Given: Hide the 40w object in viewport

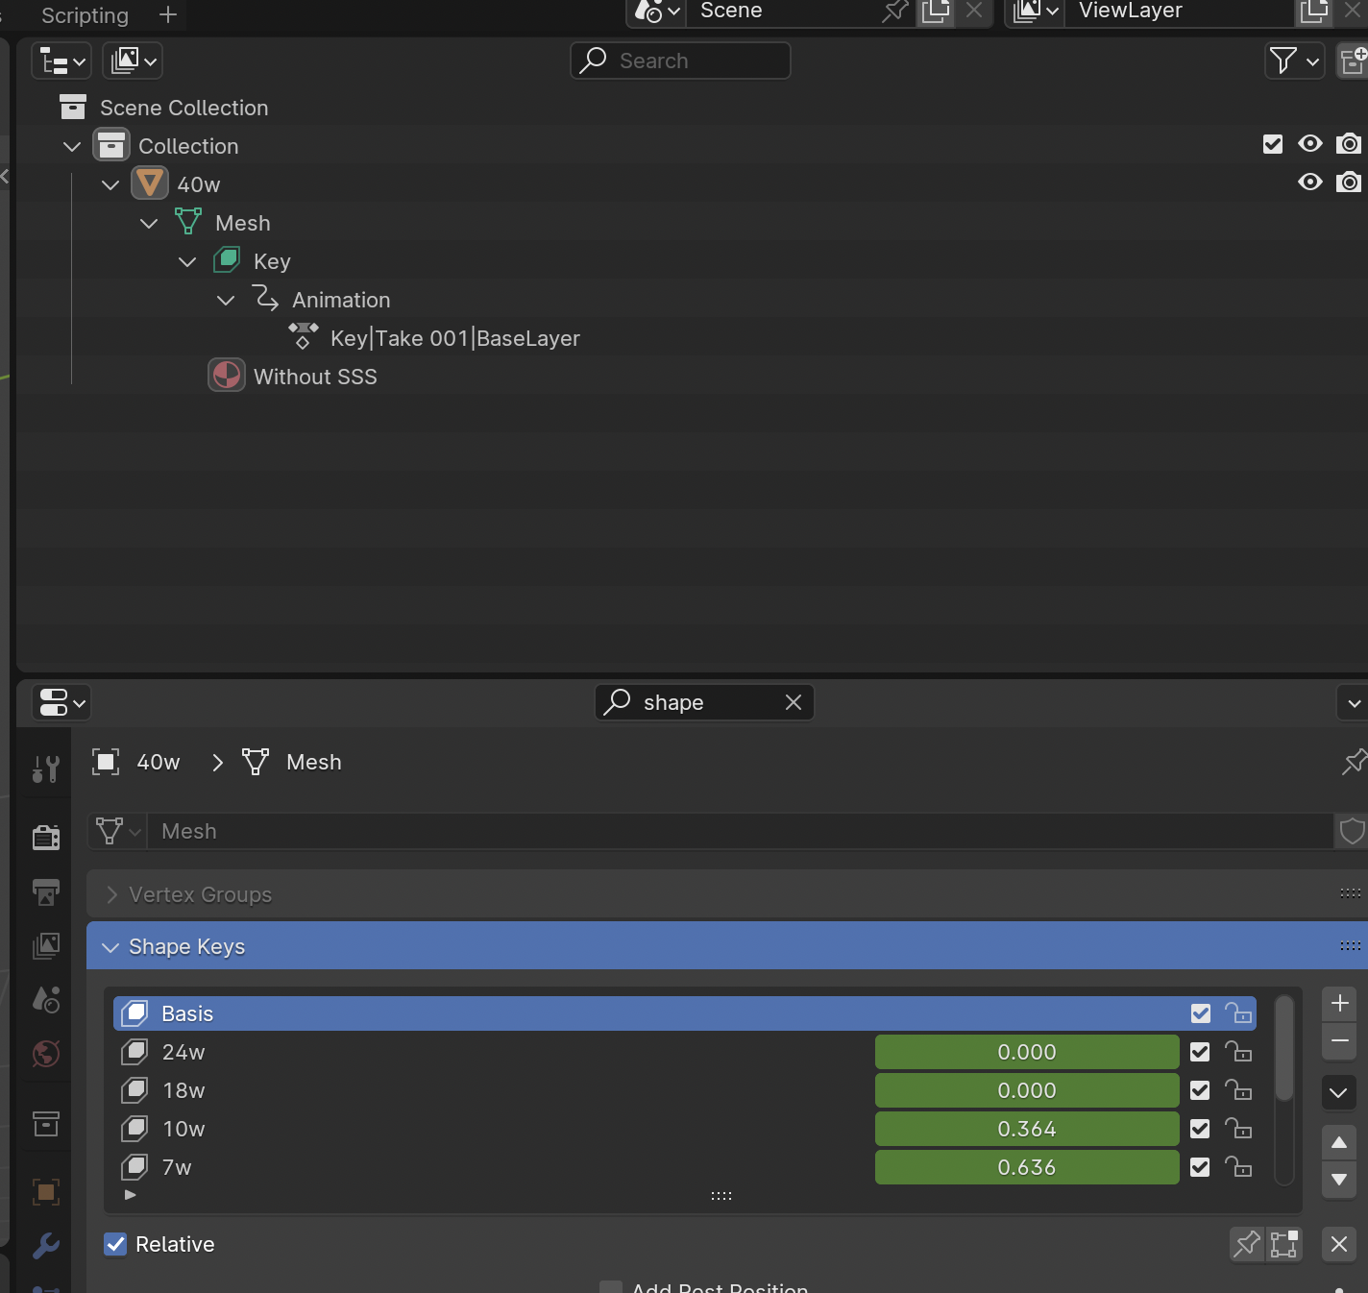Looking at the screenshot, I should [x=1309, y=183].
